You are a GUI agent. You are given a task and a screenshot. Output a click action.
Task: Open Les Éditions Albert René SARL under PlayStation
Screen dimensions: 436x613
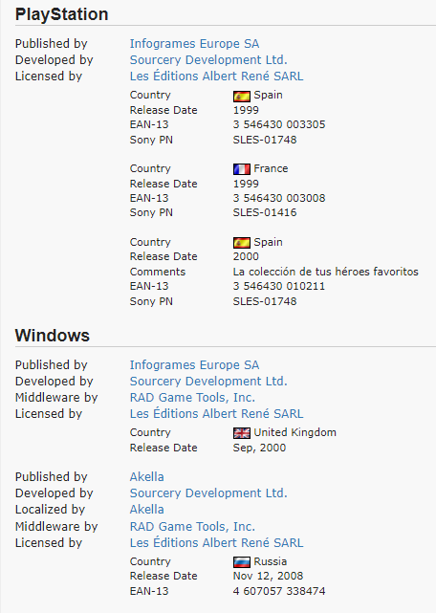[x=216, y=76]
